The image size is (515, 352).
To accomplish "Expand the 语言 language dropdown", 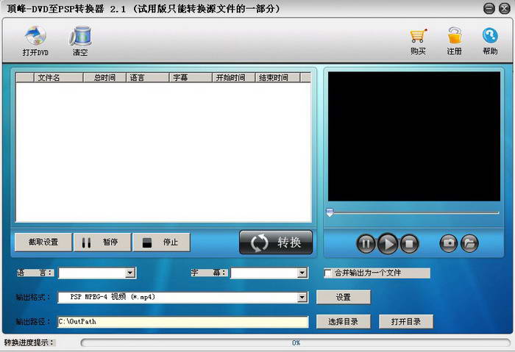I will (x=130, y=273).
